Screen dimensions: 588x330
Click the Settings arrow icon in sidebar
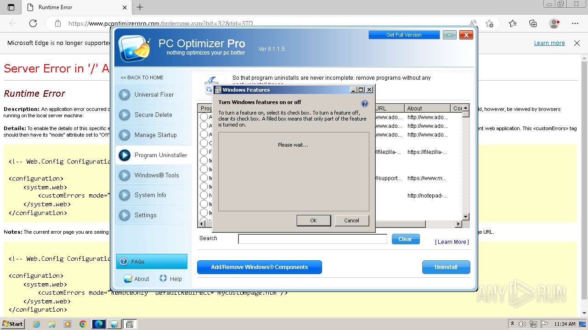pyautogui.click(x=124, y=215)
